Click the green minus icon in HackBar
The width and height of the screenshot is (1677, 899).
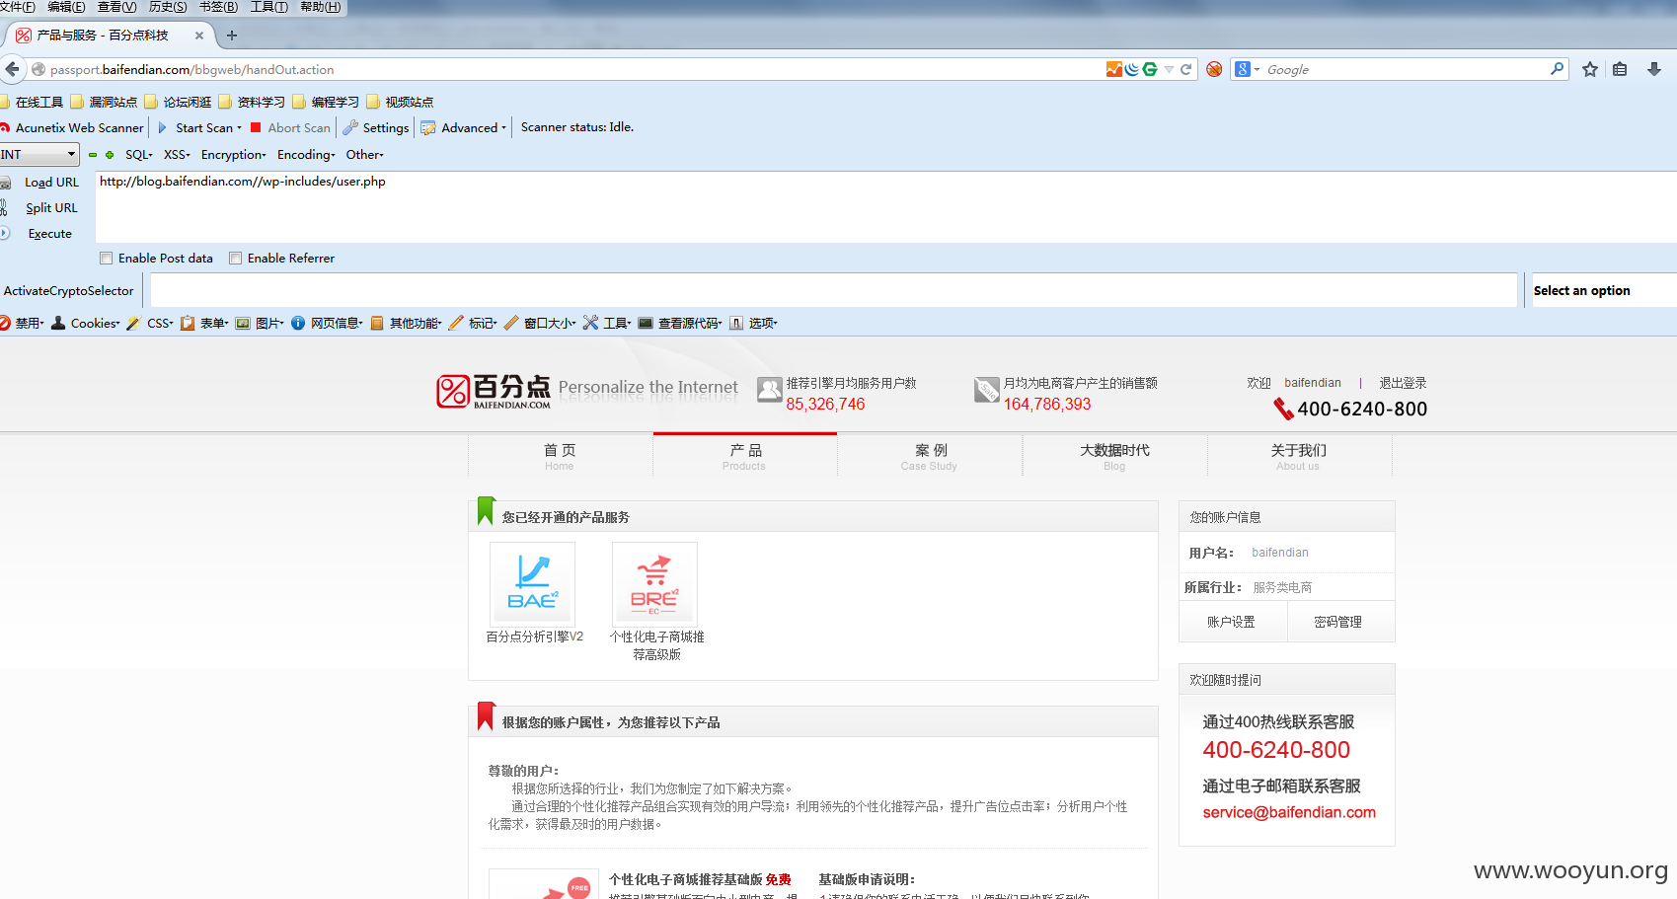[93, 155]
